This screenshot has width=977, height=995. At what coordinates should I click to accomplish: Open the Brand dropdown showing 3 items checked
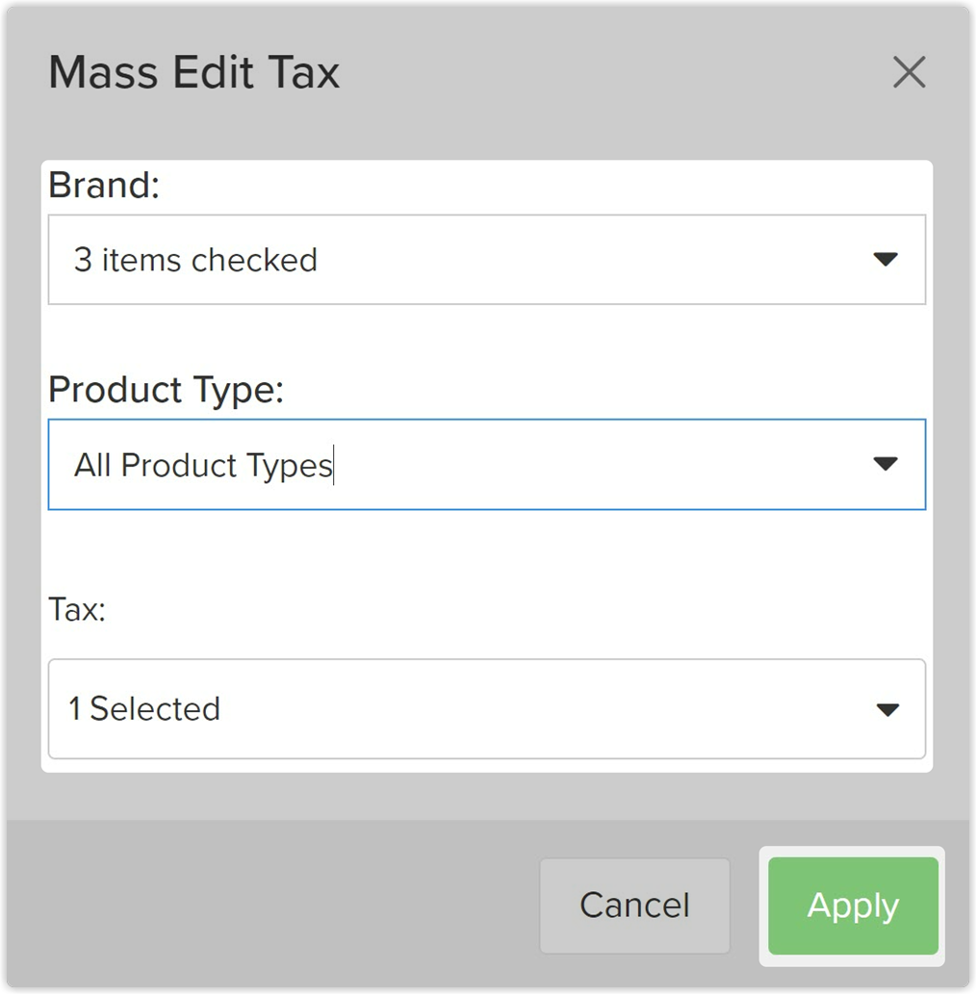(x=487, y=260)
